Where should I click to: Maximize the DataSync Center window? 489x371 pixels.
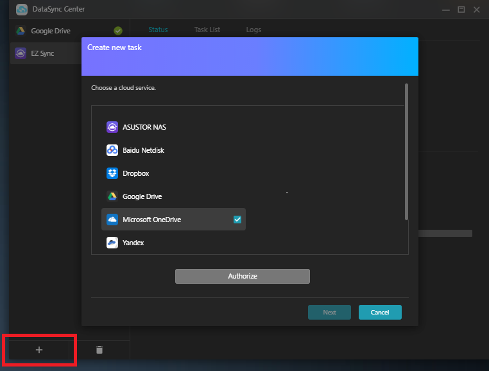pyautogui.click(x=461, y=10)
